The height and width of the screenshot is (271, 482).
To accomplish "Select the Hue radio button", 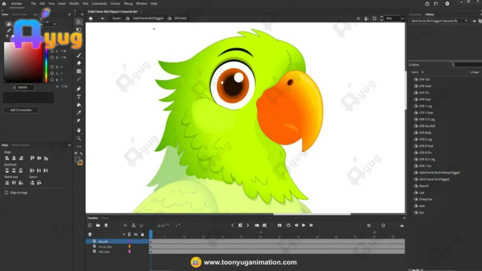I will (x=52, y=45).
